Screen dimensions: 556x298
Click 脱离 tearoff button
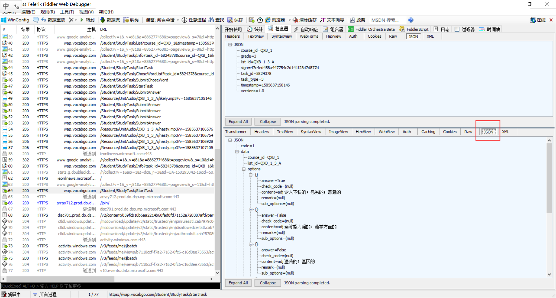358,20
